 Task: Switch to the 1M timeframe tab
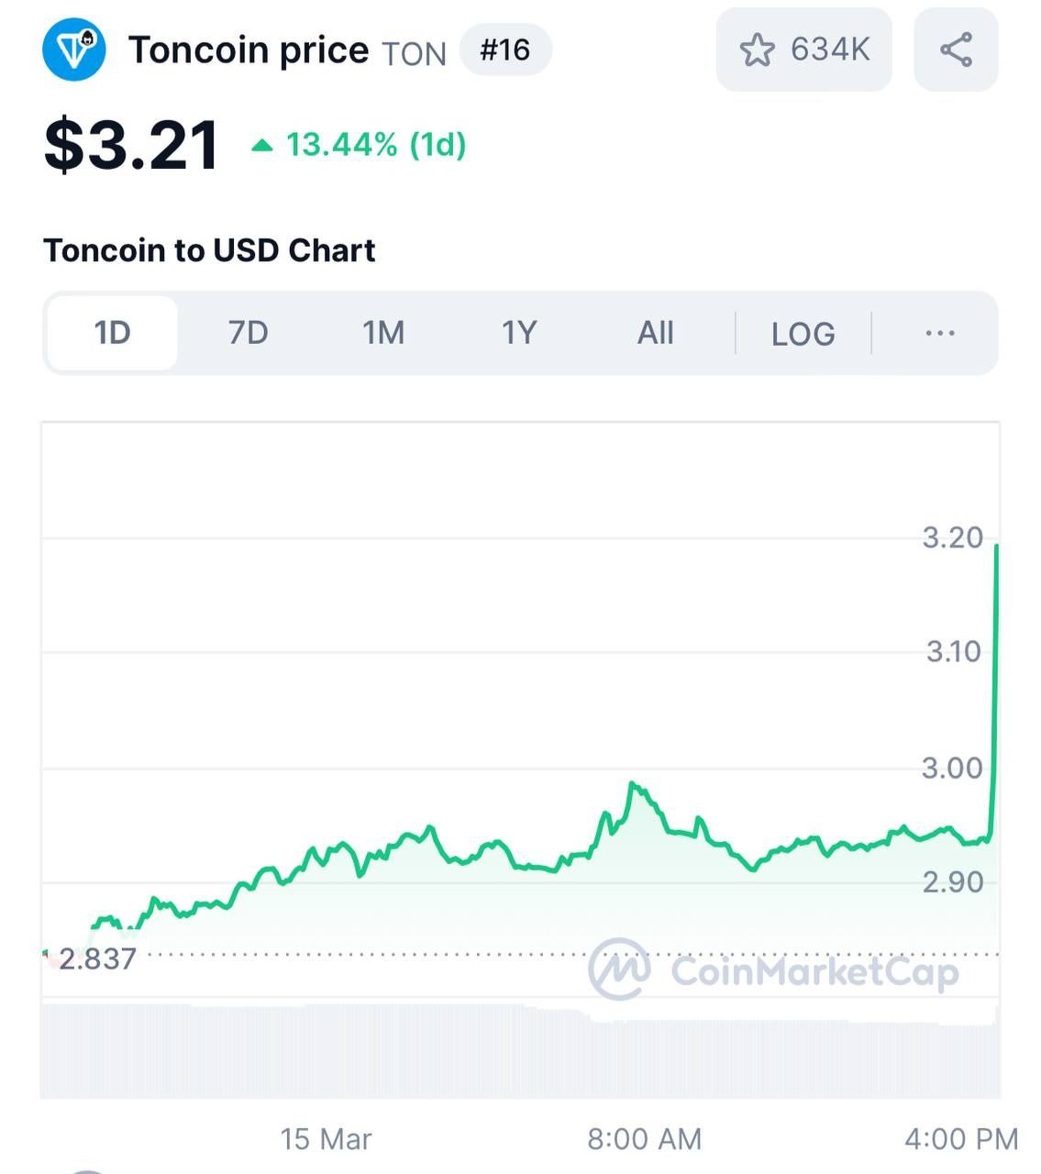coord(383,333)
